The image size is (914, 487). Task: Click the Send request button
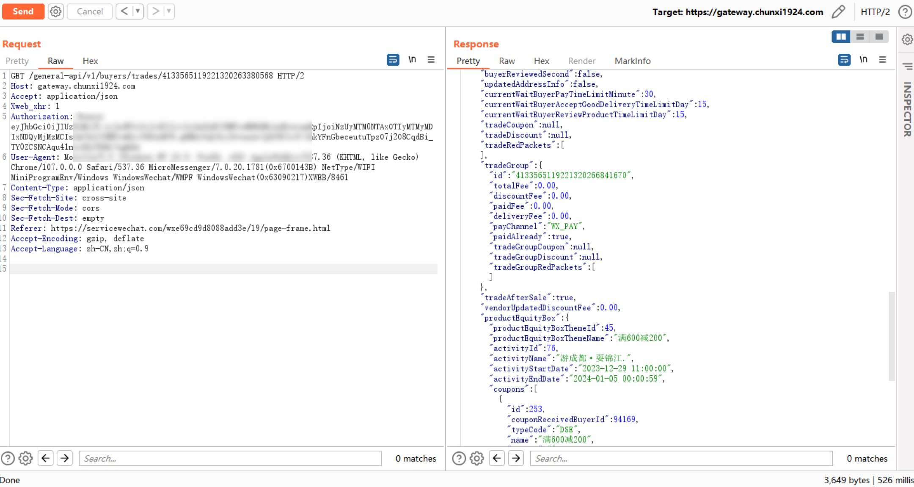[x=23, y=11]
